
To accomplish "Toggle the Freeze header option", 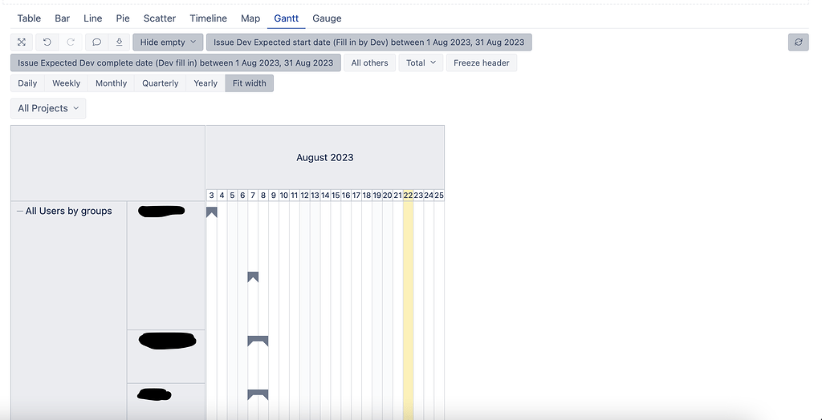I will coord(482,63).
